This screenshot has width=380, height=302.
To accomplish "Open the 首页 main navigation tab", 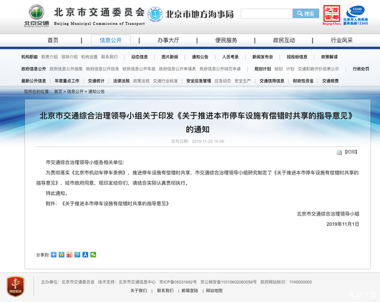I will [53, 40].
